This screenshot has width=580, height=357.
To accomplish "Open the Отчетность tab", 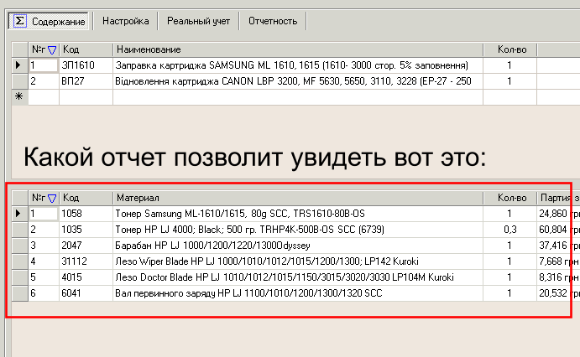I will click(272, 20).
